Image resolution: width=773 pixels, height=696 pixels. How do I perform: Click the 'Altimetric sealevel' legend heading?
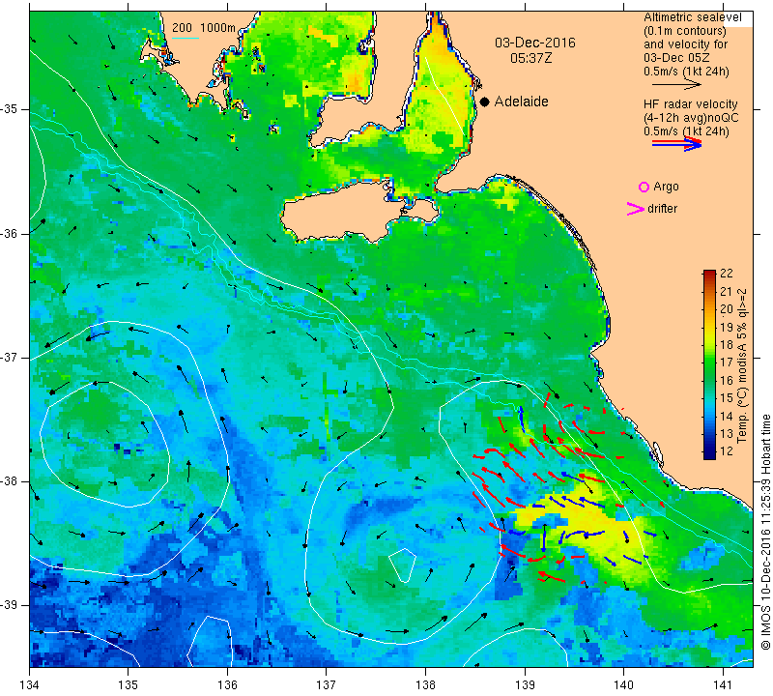coord(692,17)
